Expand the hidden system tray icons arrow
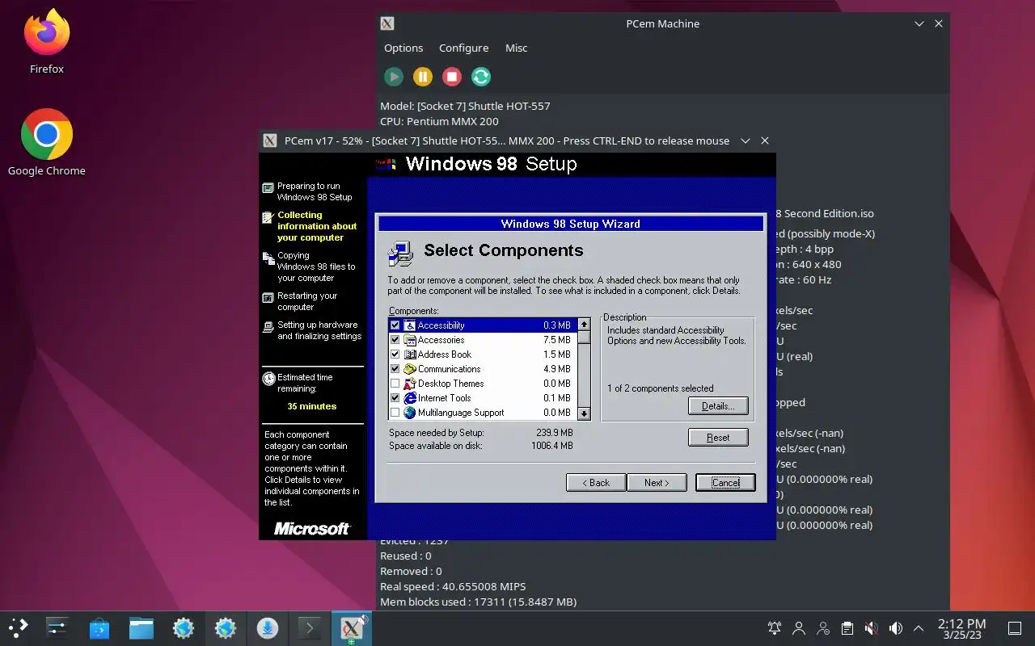The image size is (1035, 646). pos(919,627)
